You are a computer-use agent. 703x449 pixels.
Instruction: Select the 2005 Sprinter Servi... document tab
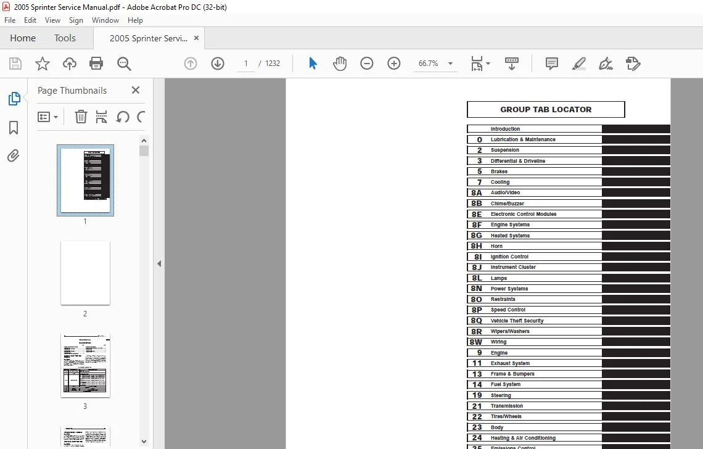[149, 38]
